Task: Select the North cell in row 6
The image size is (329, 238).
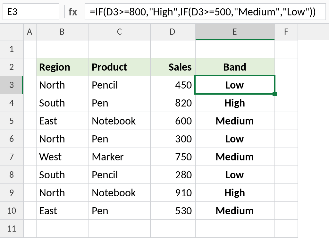Action: tap(63, 139)
